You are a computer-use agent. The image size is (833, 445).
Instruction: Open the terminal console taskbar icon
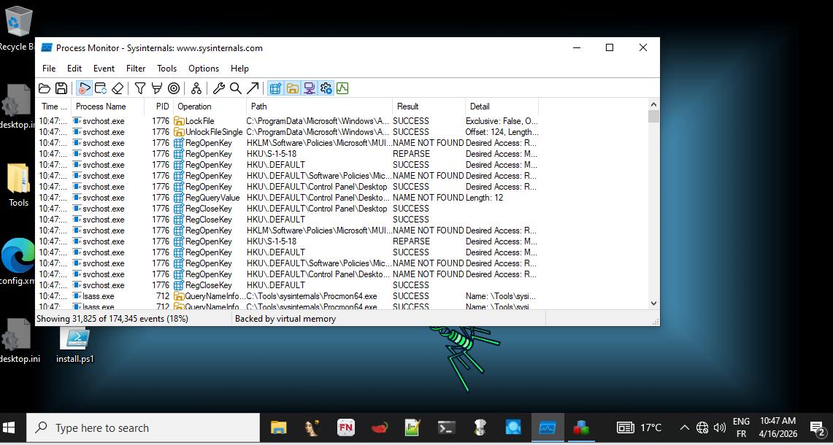tap(446, 427)
